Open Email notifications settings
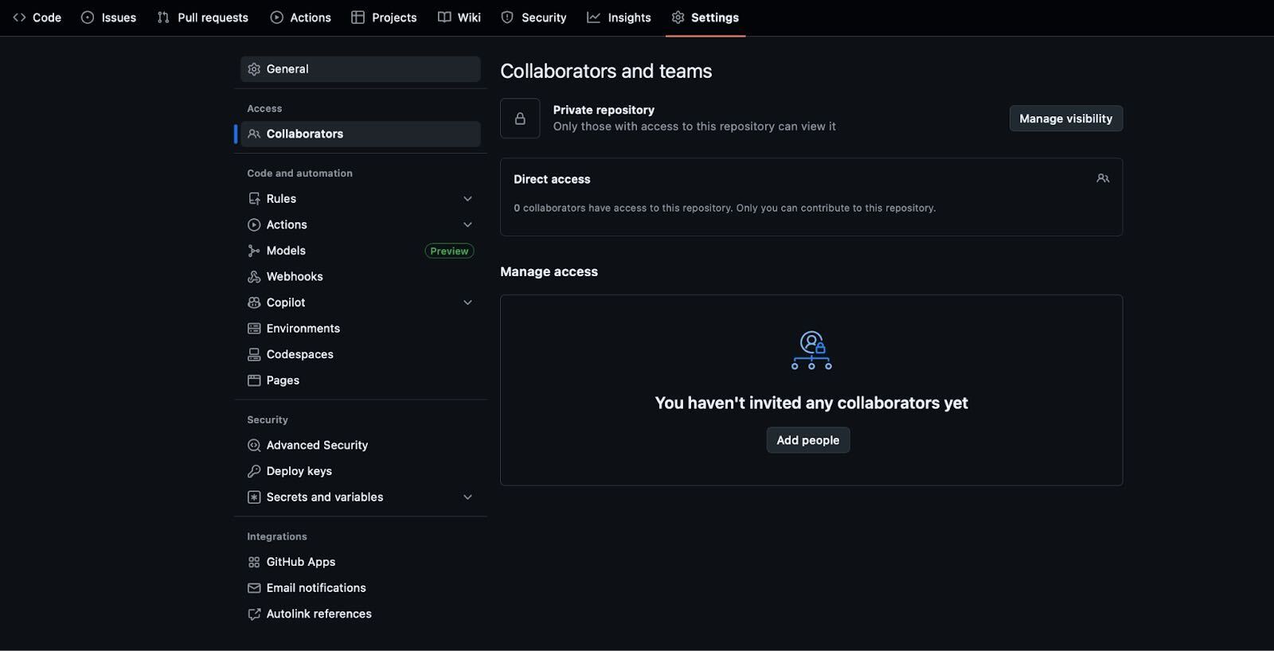Viewport: 1274px width, 651px height. [361, 588]
